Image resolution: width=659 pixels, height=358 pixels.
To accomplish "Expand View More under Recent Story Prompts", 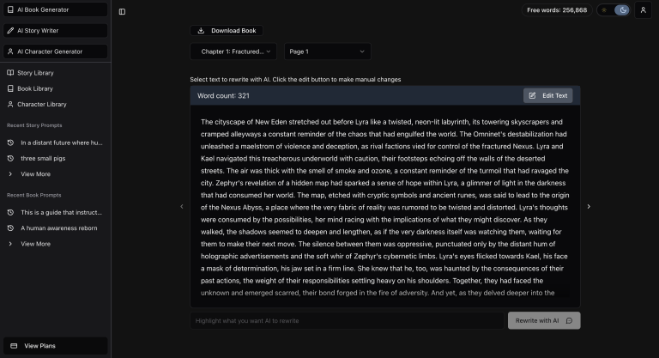I will 35,173.
